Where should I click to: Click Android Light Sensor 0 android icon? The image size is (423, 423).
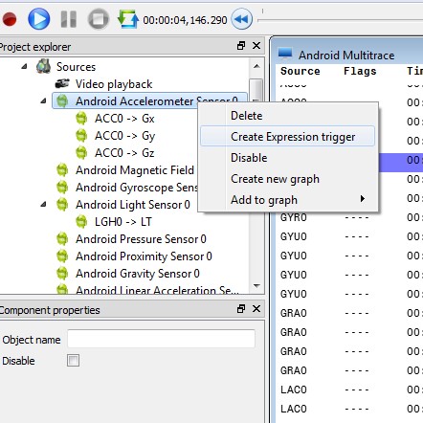tap(62, 205)
